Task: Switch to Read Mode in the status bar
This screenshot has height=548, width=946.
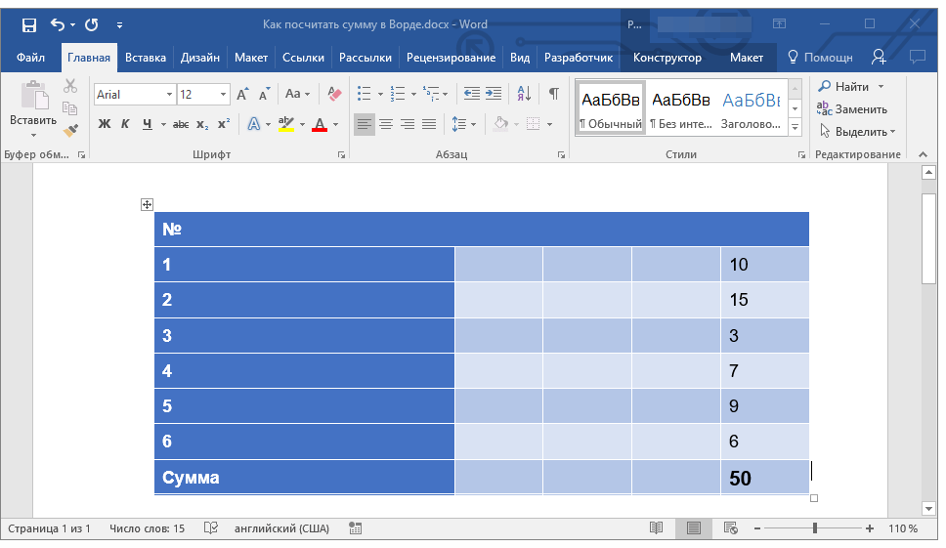Action: (656, 528)
